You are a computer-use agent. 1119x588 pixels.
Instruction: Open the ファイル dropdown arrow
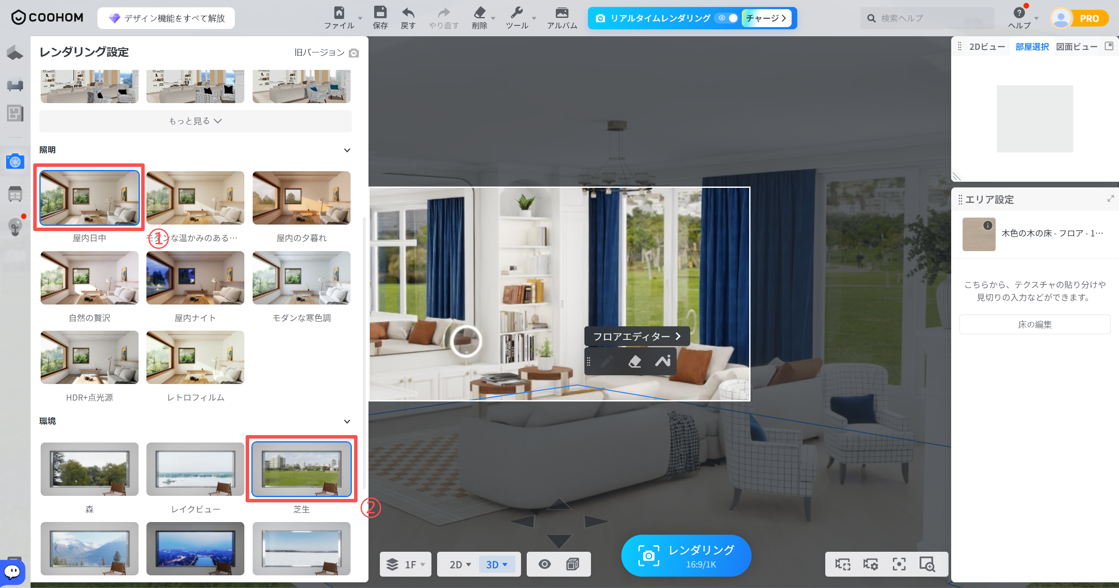point(360,18)
